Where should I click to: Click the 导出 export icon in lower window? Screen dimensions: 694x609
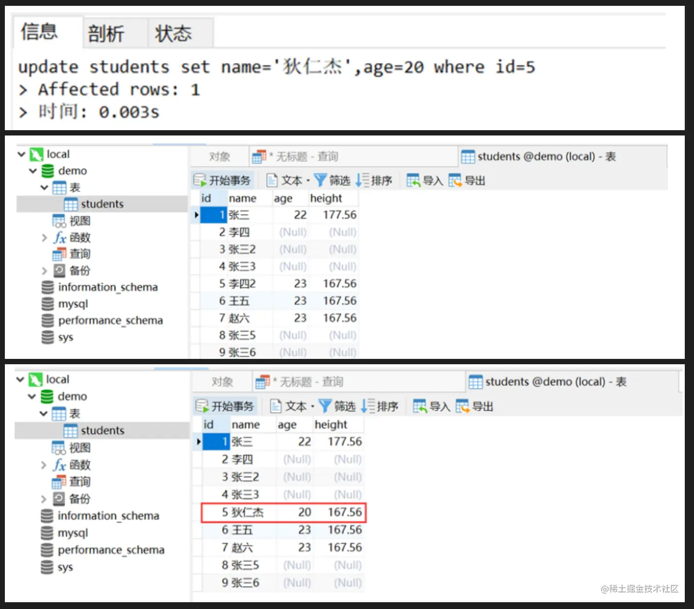click(462, 406)
